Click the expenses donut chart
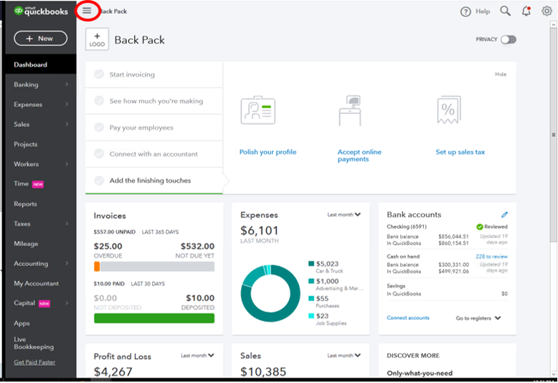 click(270, 293)
